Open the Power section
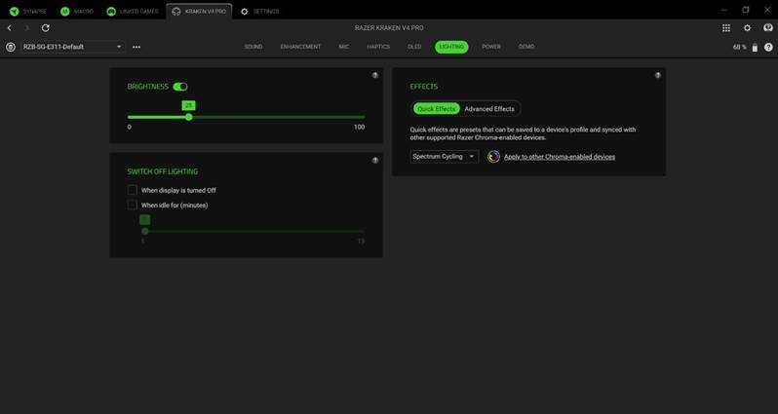The image size is (778, 414). point(491,47)
